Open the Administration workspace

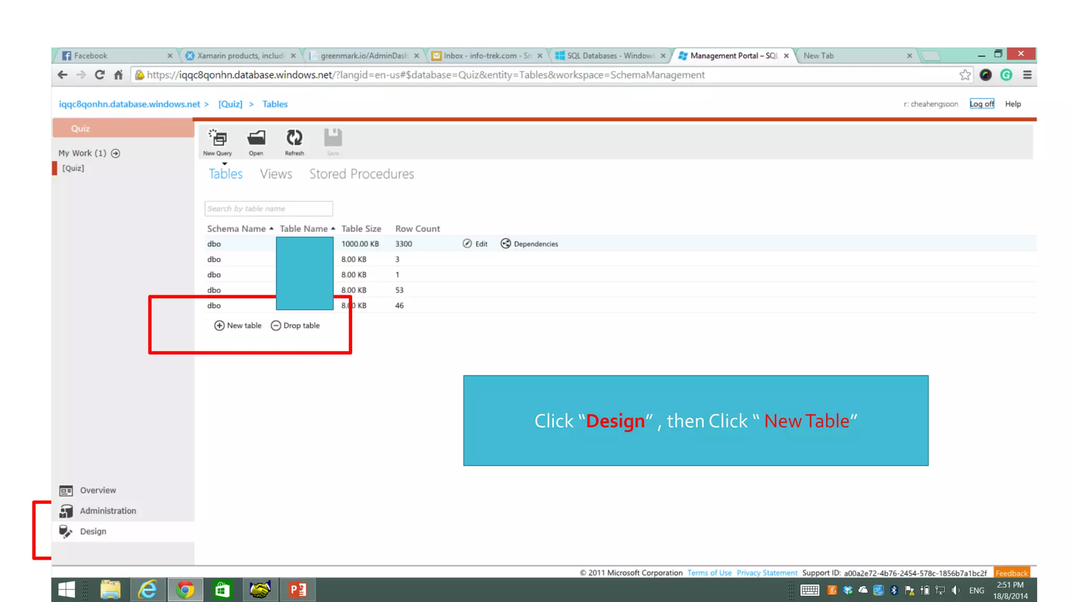coord(108,511)
